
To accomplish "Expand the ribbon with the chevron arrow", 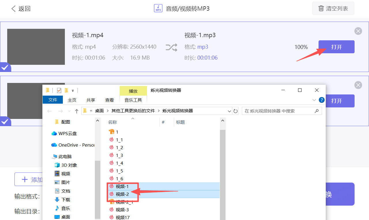I will pyautogui.click(x=314, y=100).
